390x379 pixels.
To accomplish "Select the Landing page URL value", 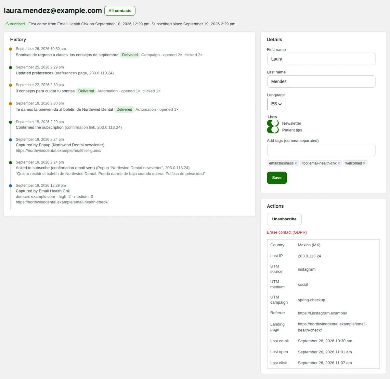I will coord(332,327).
